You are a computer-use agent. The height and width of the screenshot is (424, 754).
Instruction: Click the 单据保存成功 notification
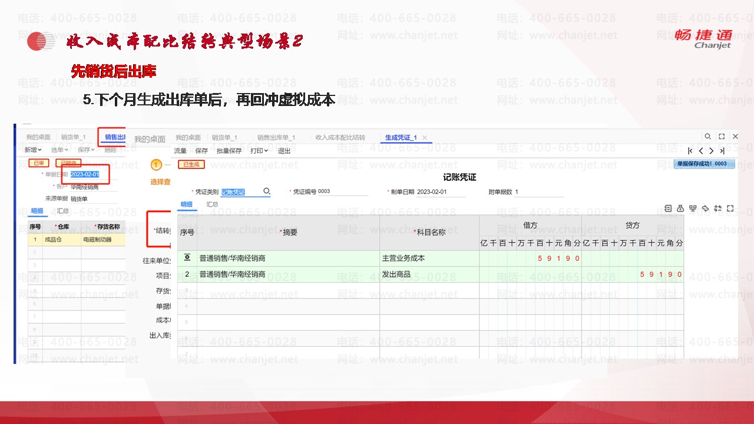point(704,164)
